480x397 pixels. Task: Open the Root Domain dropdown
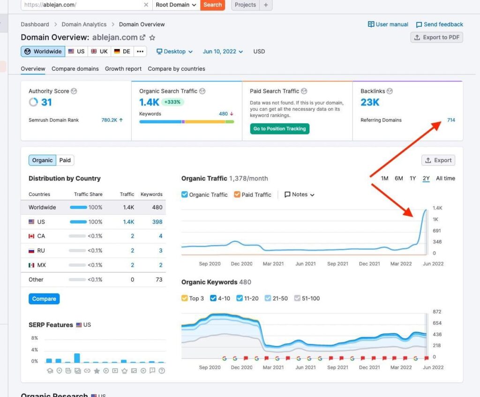pyautogui.click(x=176, y=5)
